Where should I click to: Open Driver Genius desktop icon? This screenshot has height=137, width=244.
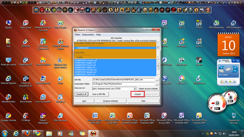pos(60,24)
